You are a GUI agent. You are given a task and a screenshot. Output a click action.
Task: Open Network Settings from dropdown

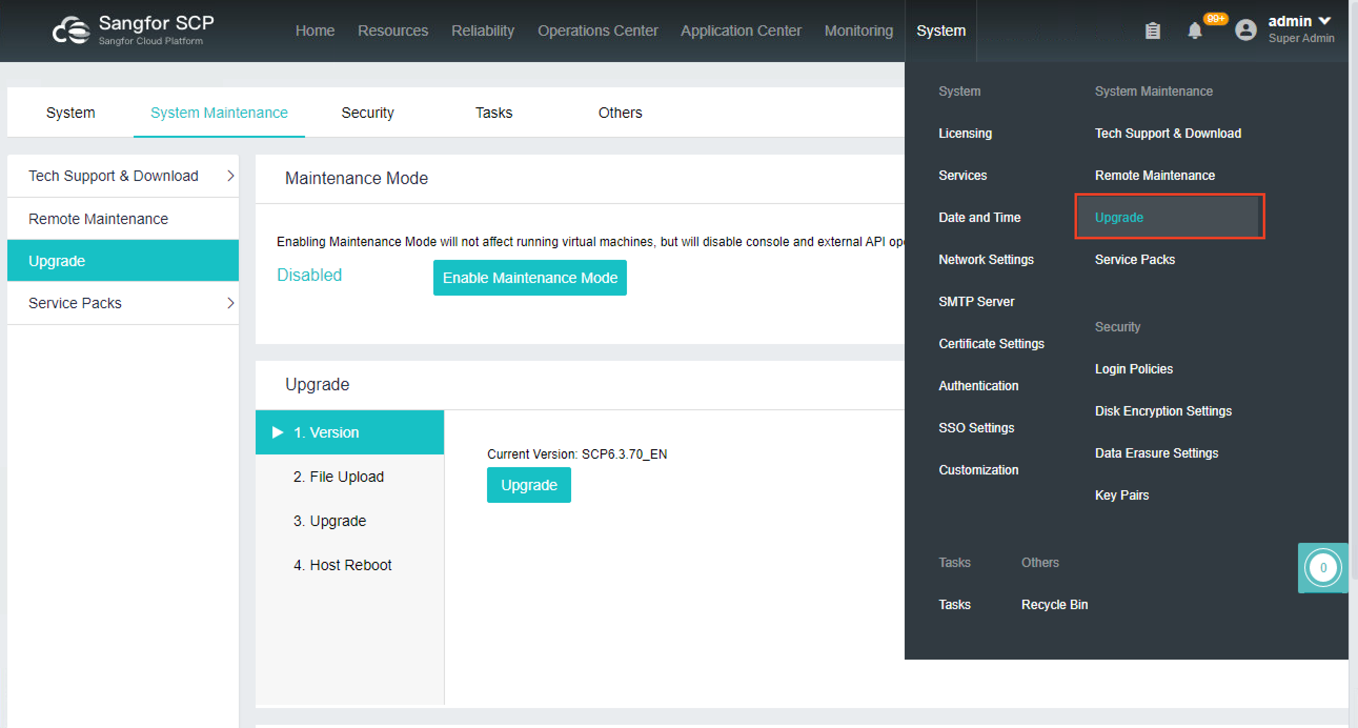click(986, 260)
